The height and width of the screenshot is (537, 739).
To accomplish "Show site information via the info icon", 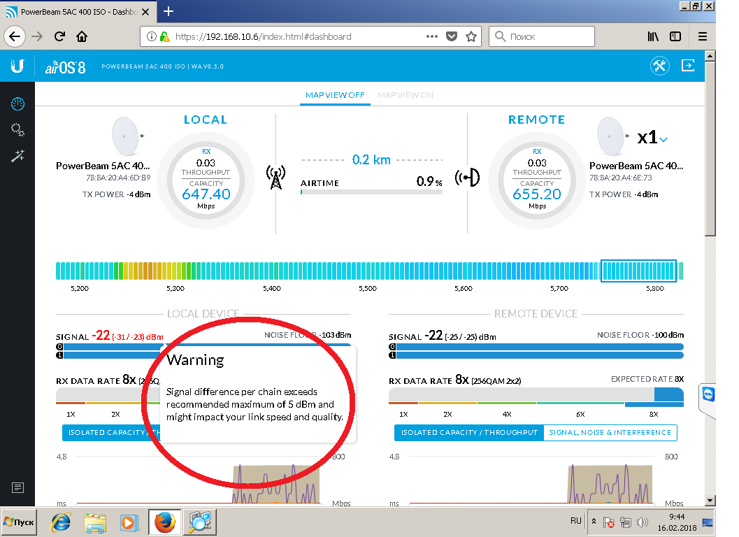I will coord(151,36).
